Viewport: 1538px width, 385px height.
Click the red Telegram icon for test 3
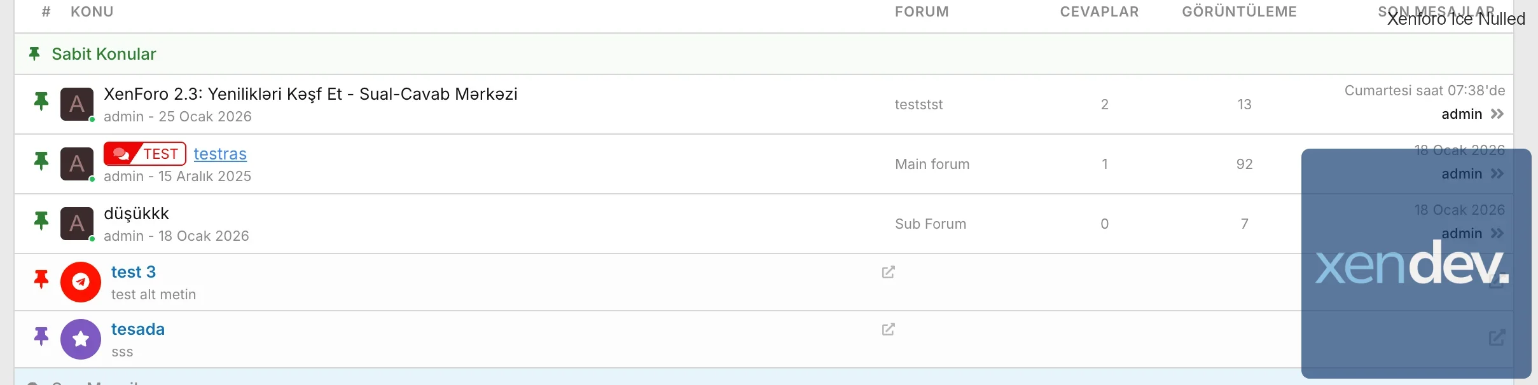[x=81, y=281]
